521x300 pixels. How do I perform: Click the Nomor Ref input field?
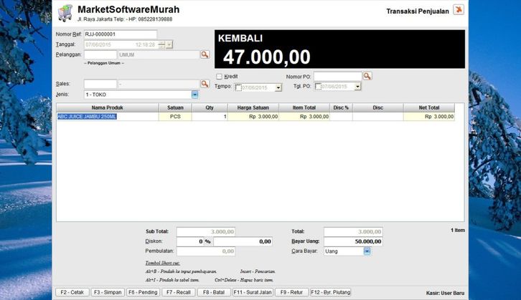click(120, 34)
